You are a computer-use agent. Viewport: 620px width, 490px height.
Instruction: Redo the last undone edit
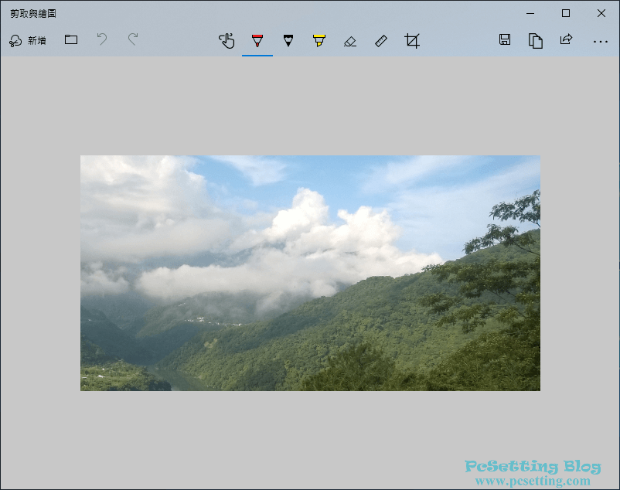click(x=133, y=40)
